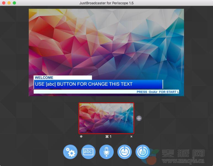The width and height of the screenshot is (213, 166).
Task: Click the main broadcast preview area
Action: click(x=106, y=41)
